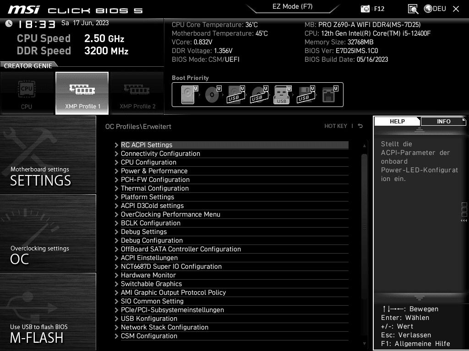Close the BIOS with the X icon
The image size is (469, 351).
(456, 9)
